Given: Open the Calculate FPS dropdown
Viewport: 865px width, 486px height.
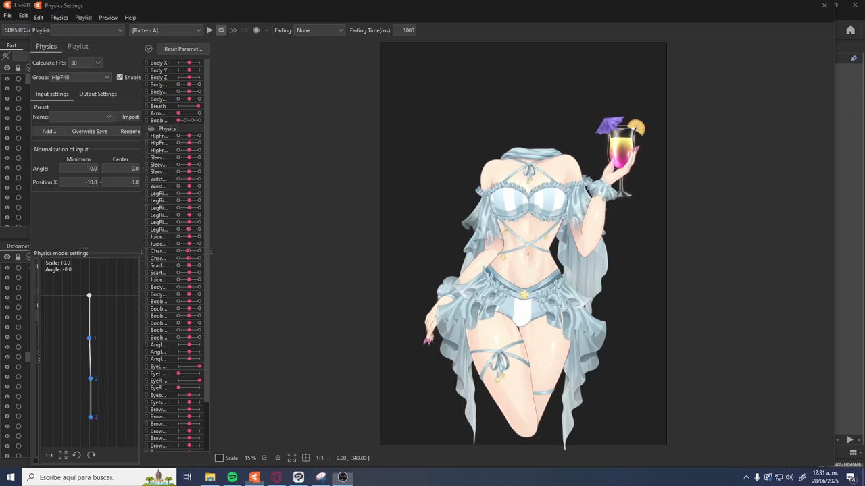Looking at the screenshot, I should tap(85, 63).
